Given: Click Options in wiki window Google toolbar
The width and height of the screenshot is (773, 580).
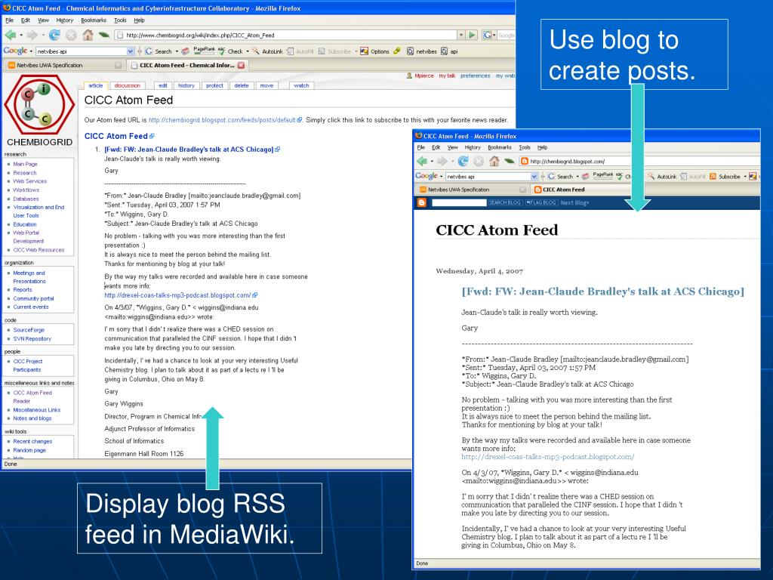Looking at the screenshot, I should click(x=374, y=51).
